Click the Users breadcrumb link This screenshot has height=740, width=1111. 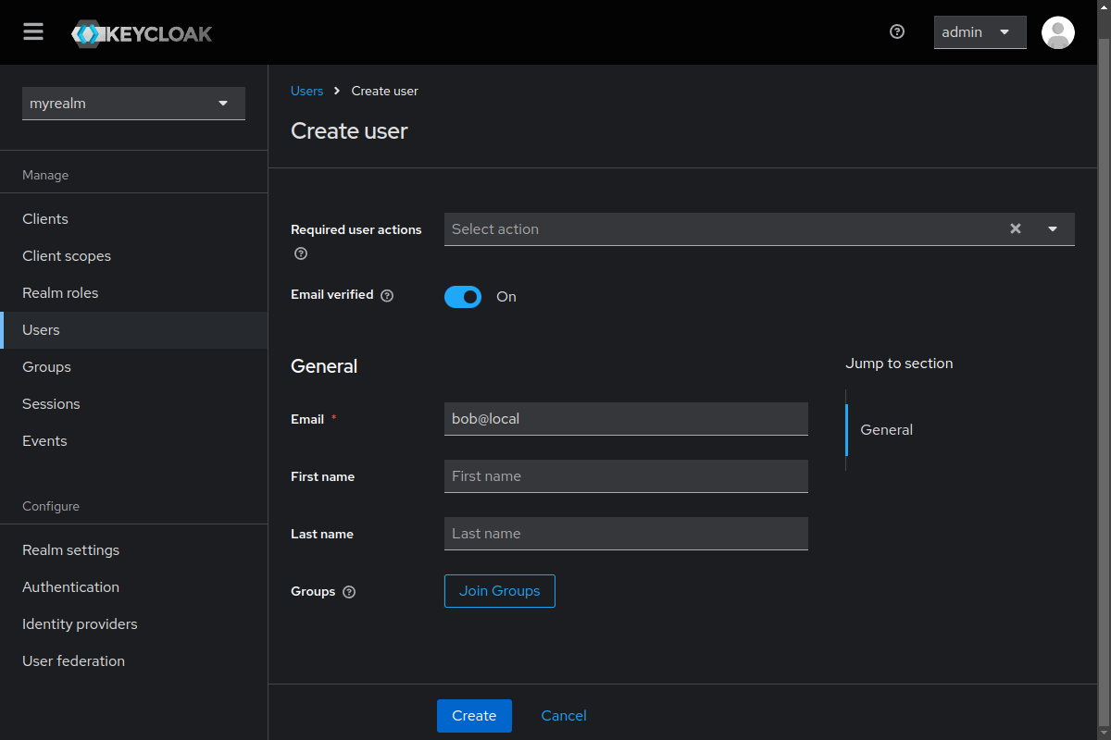point(306,91)
